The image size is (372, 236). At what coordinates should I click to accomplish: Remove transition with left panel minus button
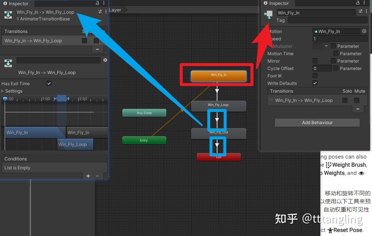97,49
